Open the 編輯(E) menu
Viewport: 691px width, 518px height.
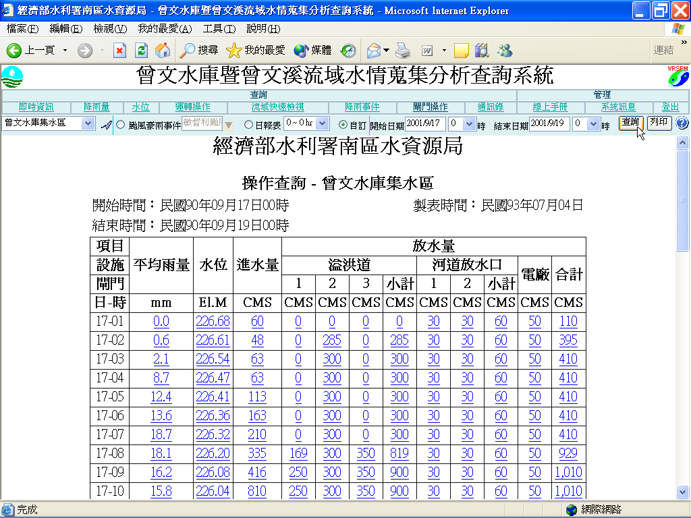(x=66, y=29)
